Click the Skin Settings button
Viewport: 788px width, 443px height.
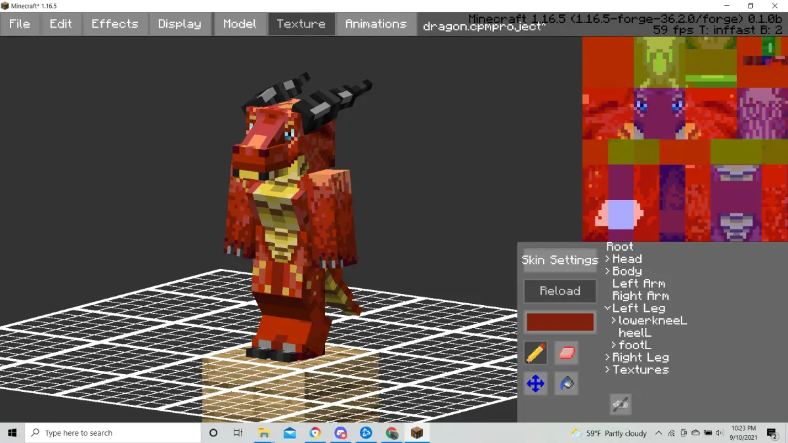click(560, 260)
